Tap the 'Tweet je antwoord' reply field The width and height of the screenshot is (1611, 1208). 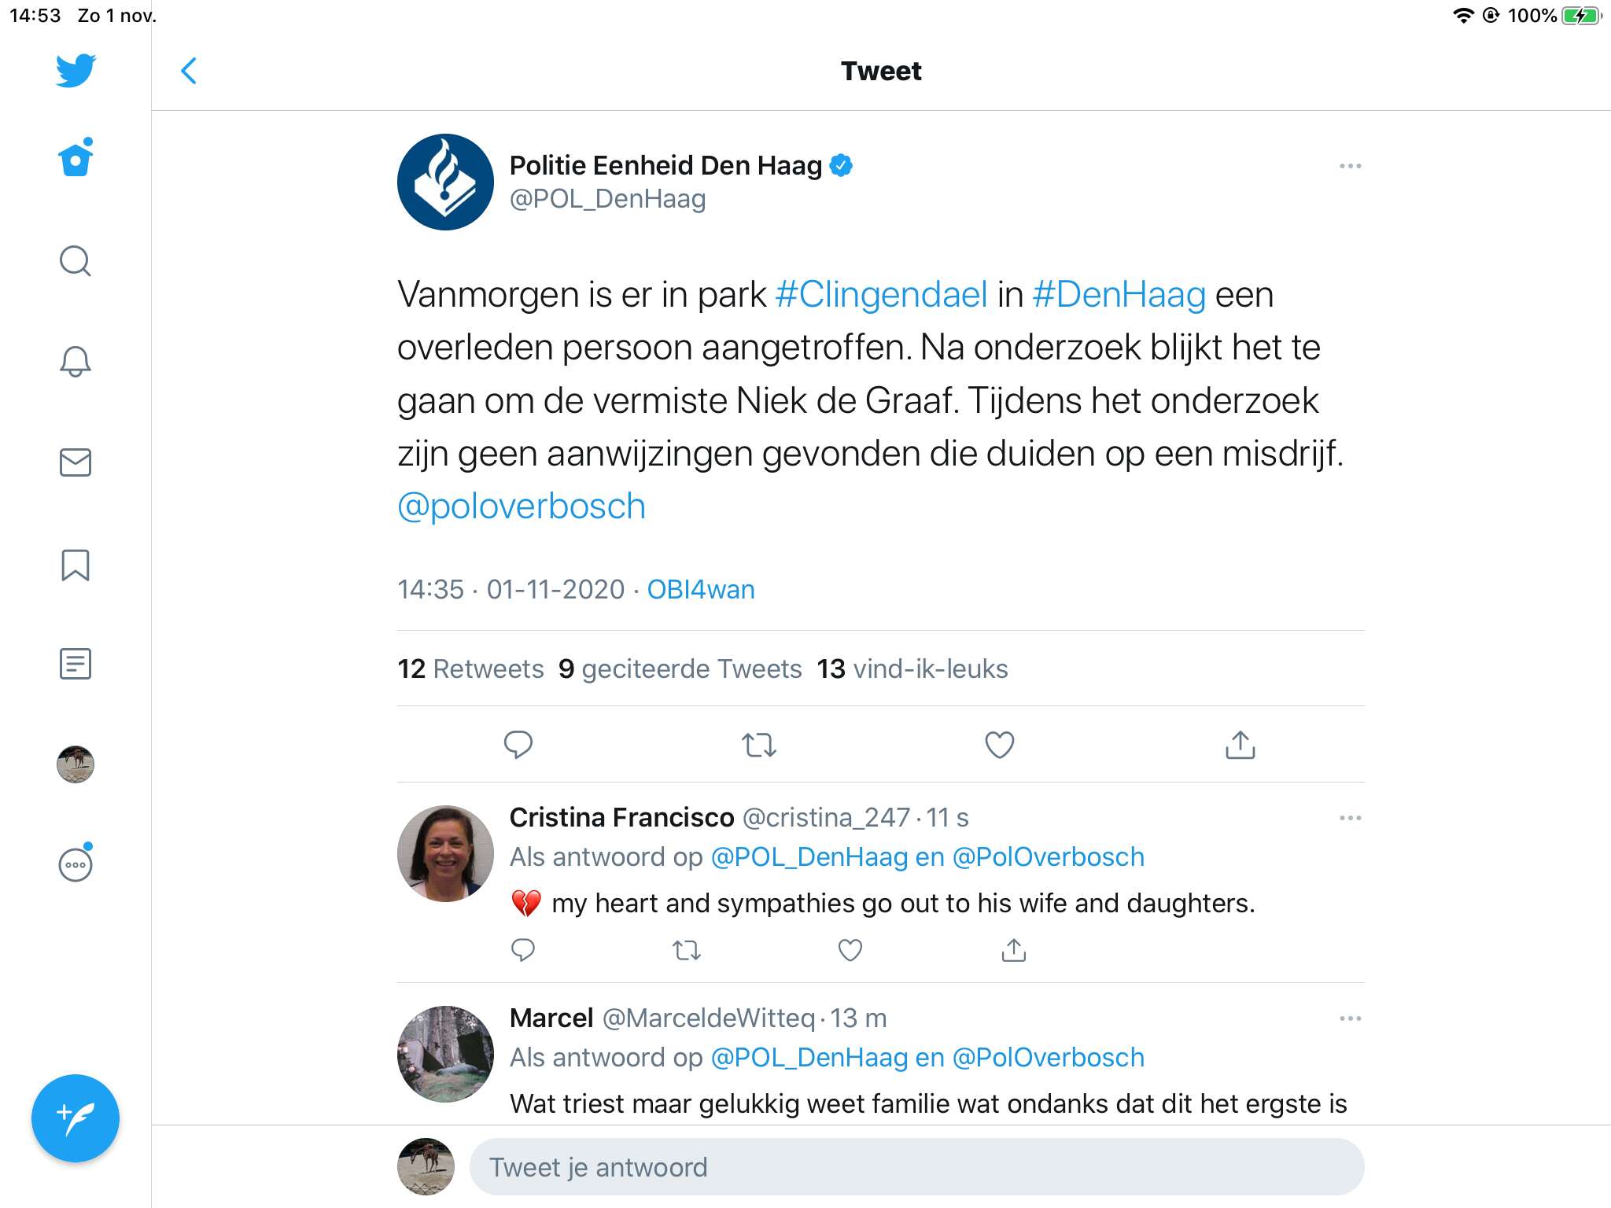tap(916, 1167)
